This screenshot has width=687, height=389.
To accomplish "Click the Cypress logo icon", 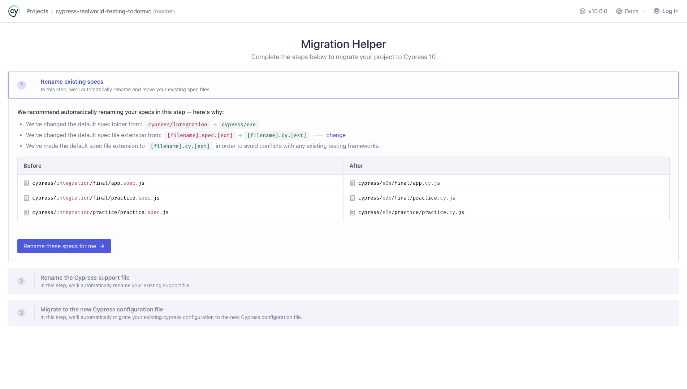I will click(x=14, y=11).
